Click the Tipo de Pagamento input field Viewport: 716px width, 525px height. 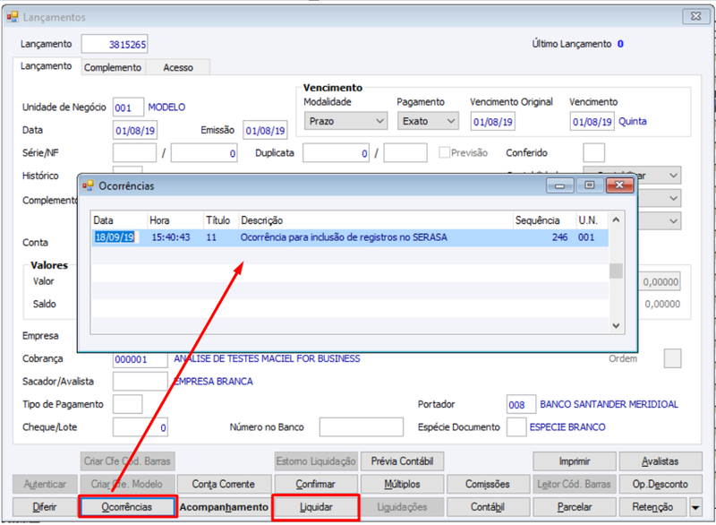pyautogui.click(x=127, y=404)
